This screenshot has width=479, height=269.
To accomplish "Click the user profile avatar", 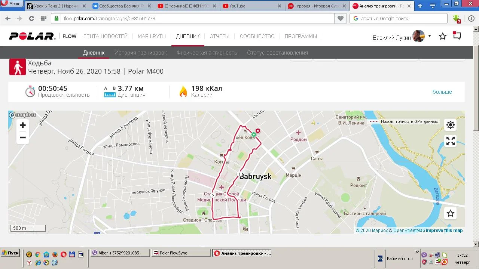I will coord(419,36).
